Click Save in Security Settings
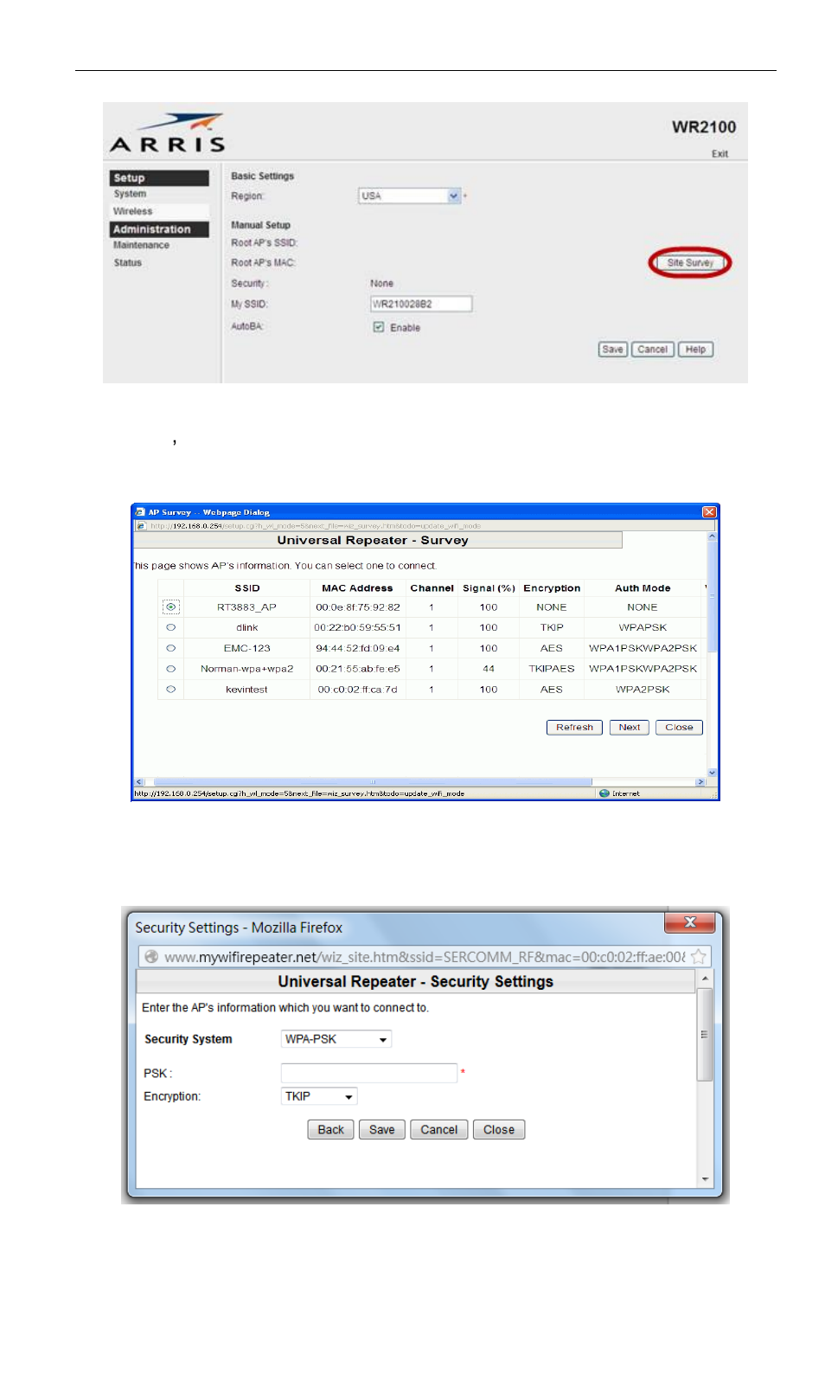 tap(381, 1130)
